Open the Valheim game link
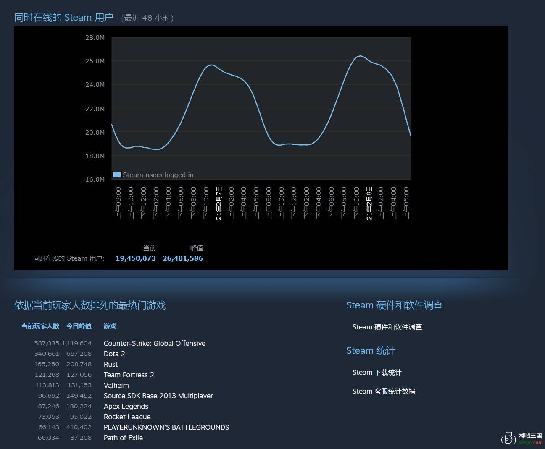Screen dimensions: 545x449 click(x=116, y=385)
